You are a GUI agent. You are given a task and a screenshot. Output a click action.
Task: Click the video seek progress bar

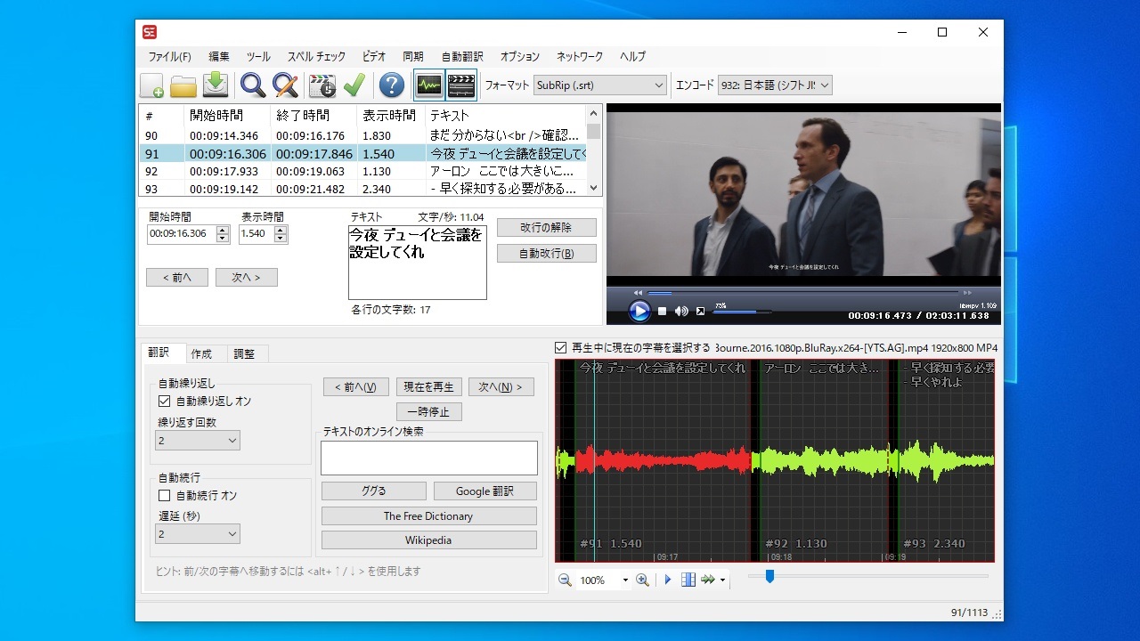[x=802, y=292]
